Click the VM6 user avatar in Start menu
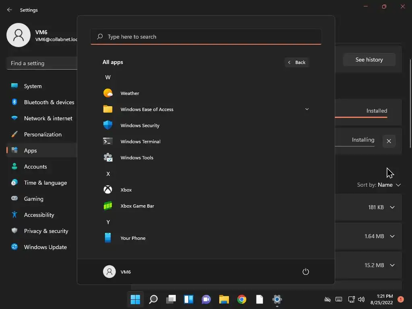The height and width of the screenshot is (309, 412). pyautogui.click(x=109, y=272)
